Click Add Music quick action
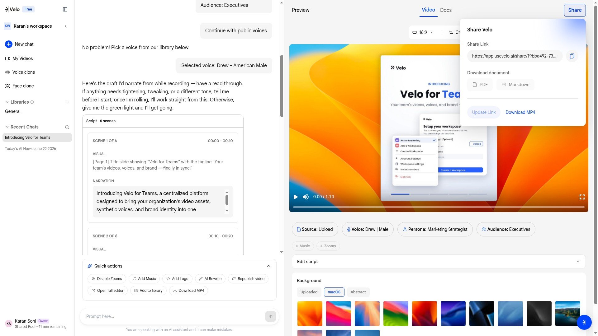 tap(144, 279)
